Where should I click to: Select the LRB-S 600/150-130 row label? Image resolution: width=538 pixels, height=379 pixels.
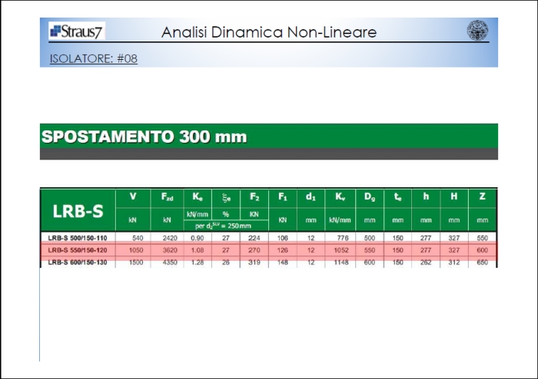pyautogui.click(x=78, y=262)
